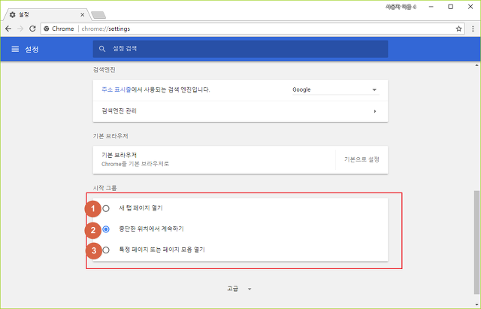Click the Chrome site info icon in address bar
This screenshot has height=309, width=481.
coord(47,29)
